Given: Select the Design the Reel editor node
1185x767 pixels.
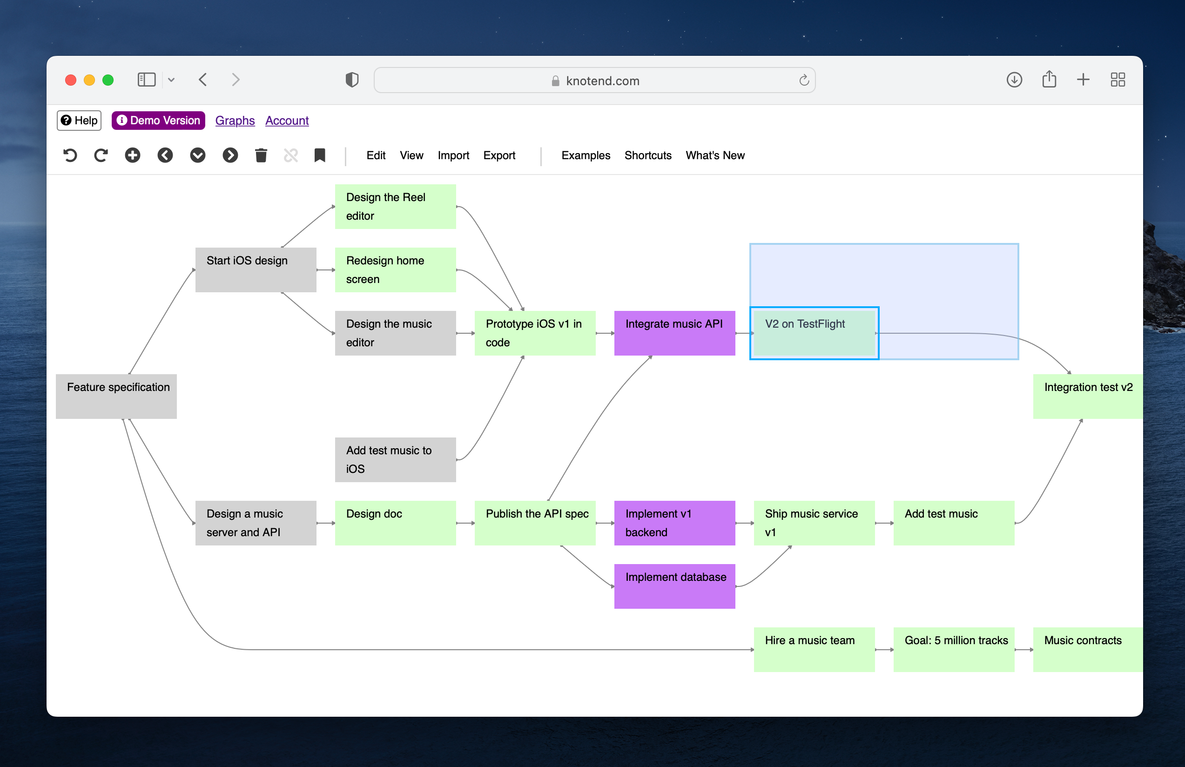Looking at the screenshot, I should [395, 207].
